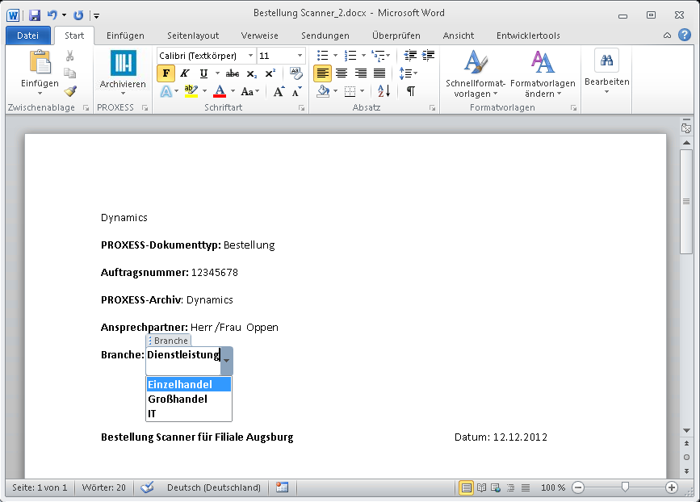Open spell check status icon

[147, 487]
